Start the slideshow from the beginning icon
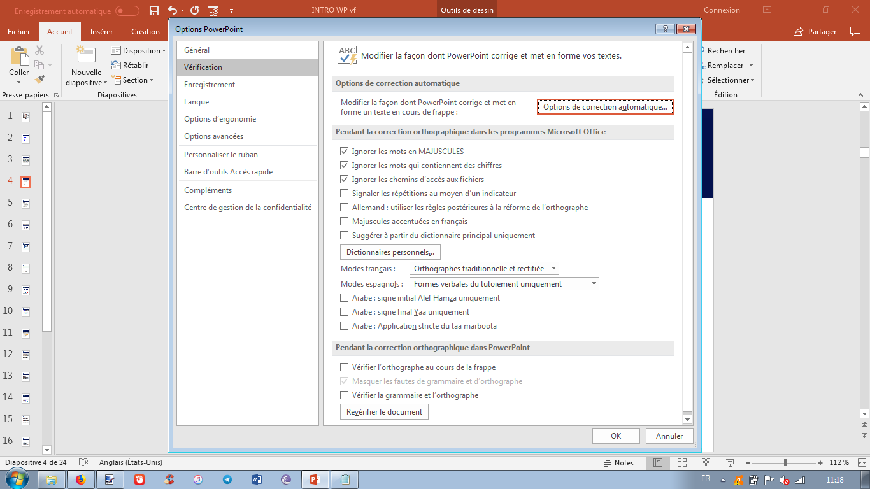The height and width of the screenshot is (489, 870). (x=213, y=11)
